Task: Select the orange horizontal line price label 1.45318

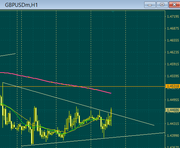Action: click(x=173, y=86)
